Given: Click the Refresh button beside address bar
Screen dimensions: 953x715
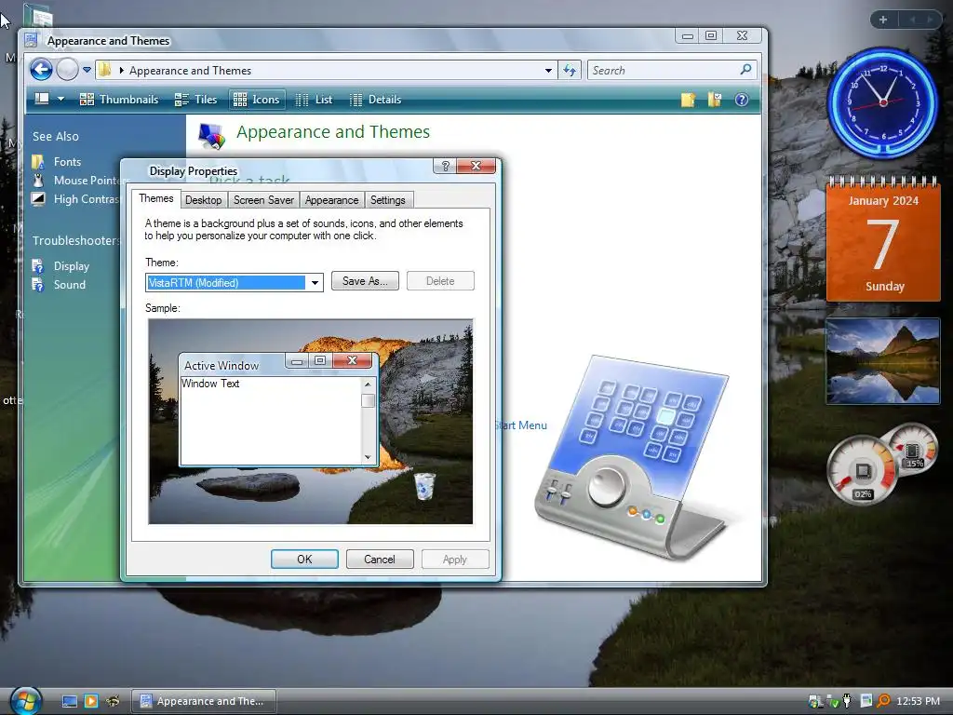Looking at the screenshot, I should [570, 71].
